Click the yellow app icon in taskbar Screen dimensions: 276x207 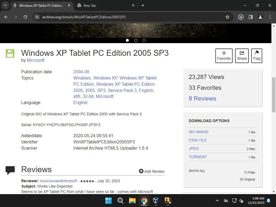pos(168,201)
